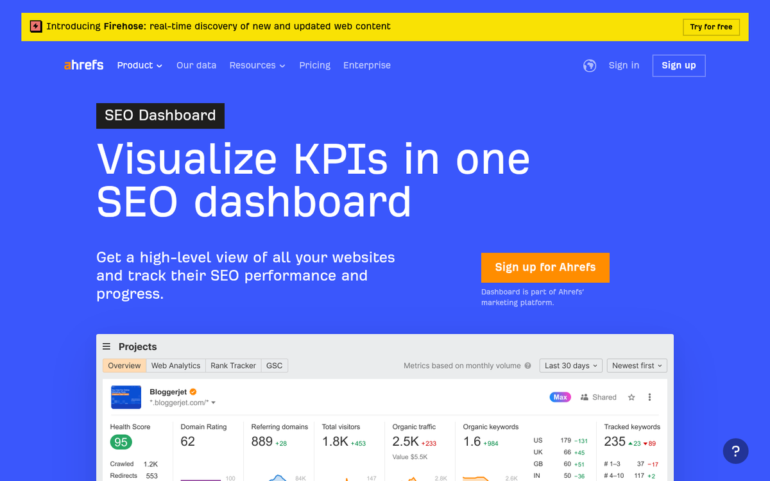770x481 pixels.
Task: Open the Bloggerjet three-dot options menu
Action: [x=650, y=397]
